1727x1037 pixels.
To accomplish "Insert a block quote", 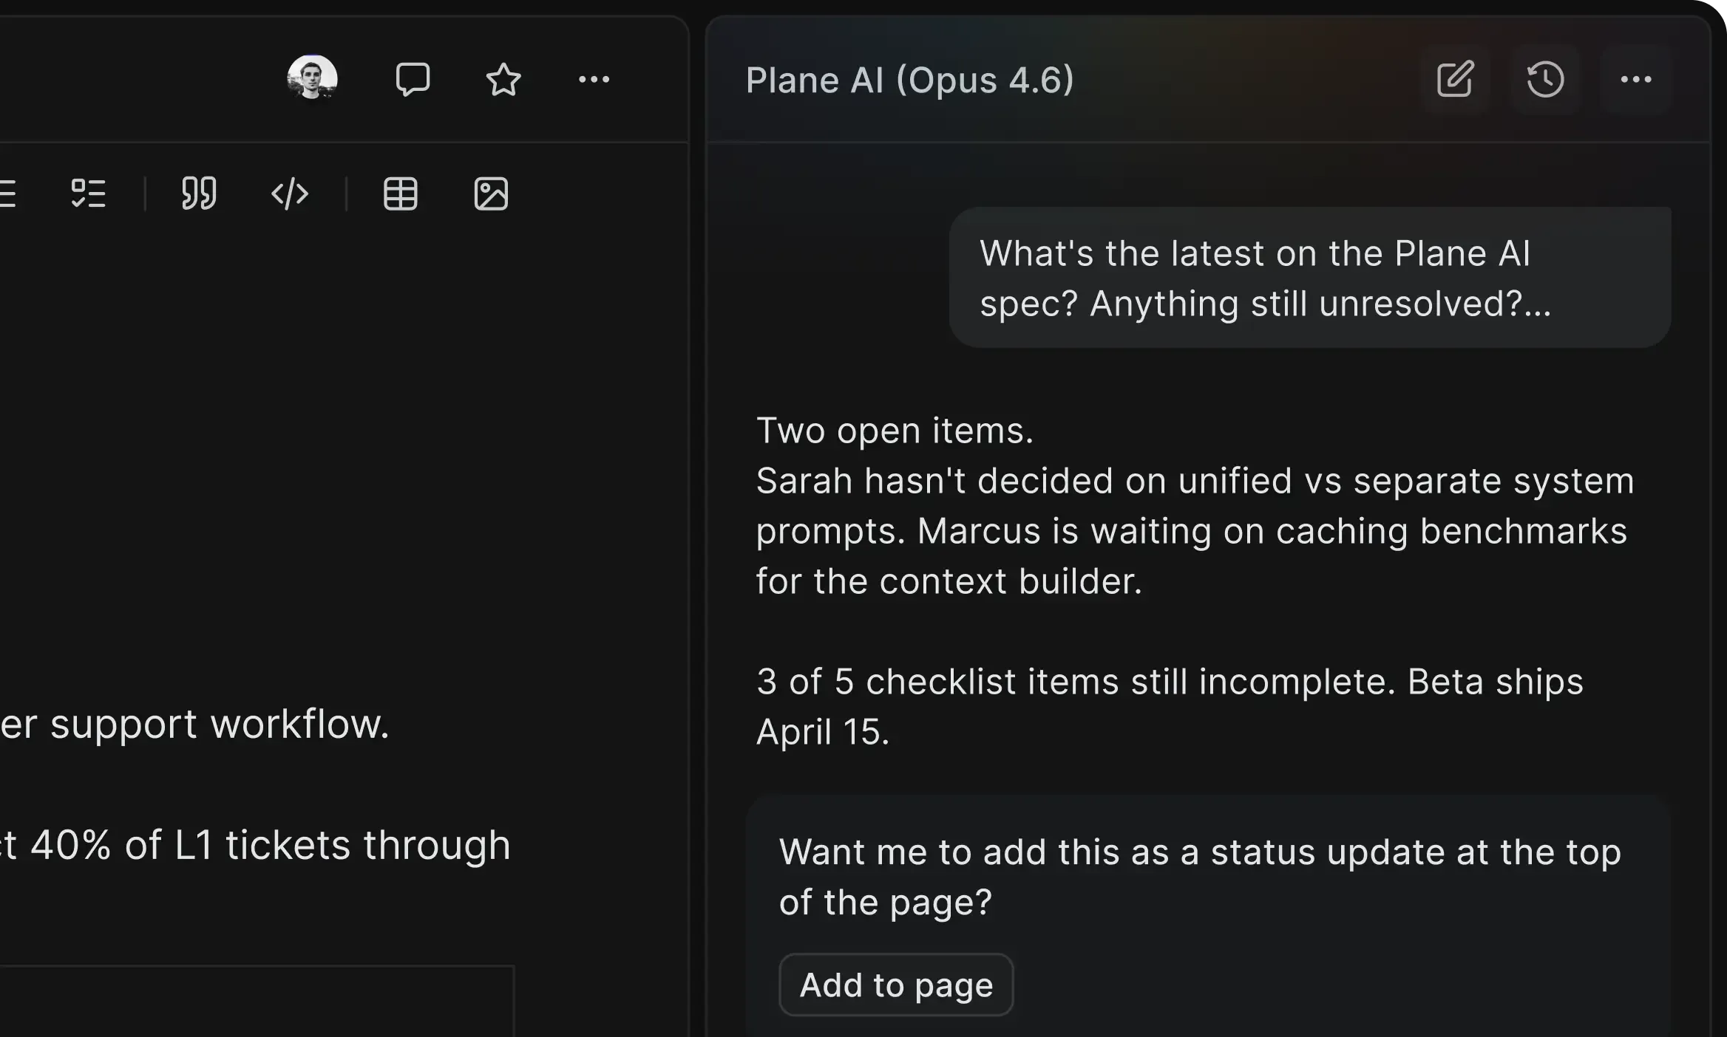I will [198, 194].
